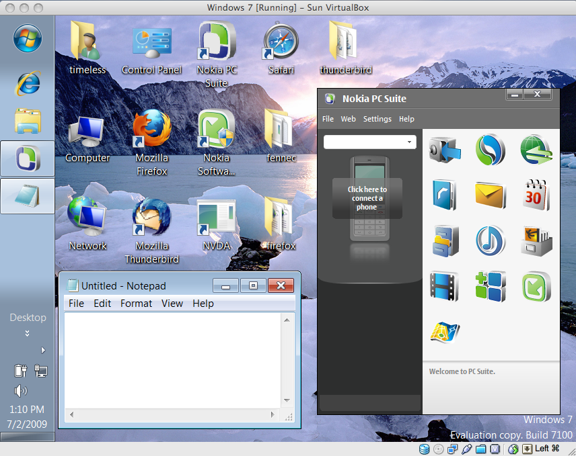Open green Software Update arrow icon
This screenshot has height=456, width=576.
click(536, 286)
